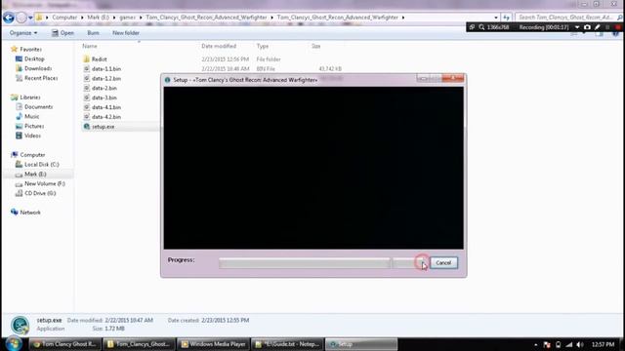Select setup.exe in the file list
The image size is (625, 351).
(103, 127)
